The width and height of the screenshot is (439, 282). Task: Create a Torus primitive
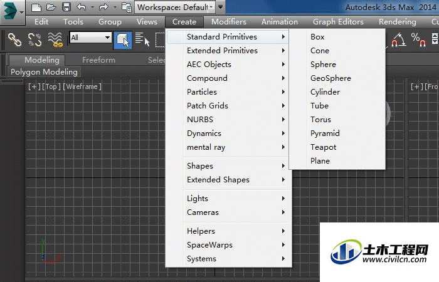click(x=337, y=120)
